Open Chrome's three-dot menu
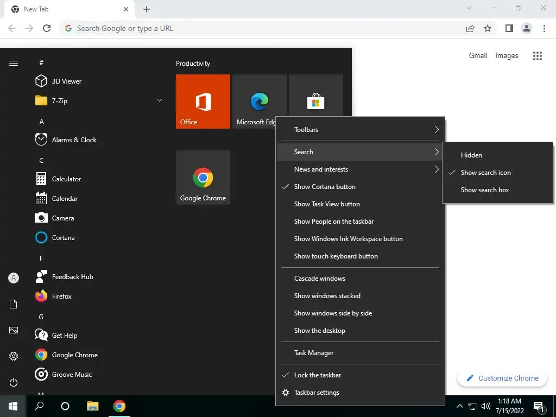Screen dimensions: 556x417 click(544, 28)
